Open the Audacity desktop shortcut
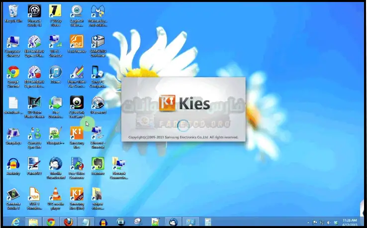The image size is (367, 228). [x=12, y=164]
